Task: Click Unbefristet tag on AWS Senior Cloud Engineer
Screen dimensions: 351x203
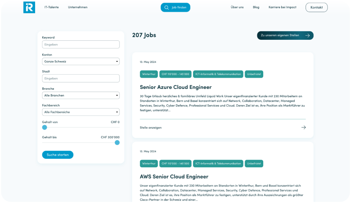Action: 254,164
